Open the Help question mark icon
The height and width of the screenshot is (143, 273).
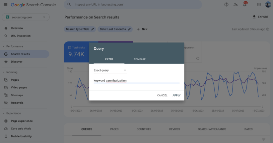[x=226, y=5]
